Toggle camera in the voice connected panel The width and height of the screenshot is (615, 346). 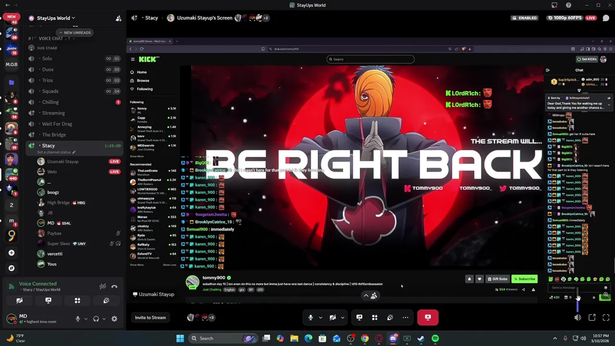pyautogui.click(x=19, y=300)
